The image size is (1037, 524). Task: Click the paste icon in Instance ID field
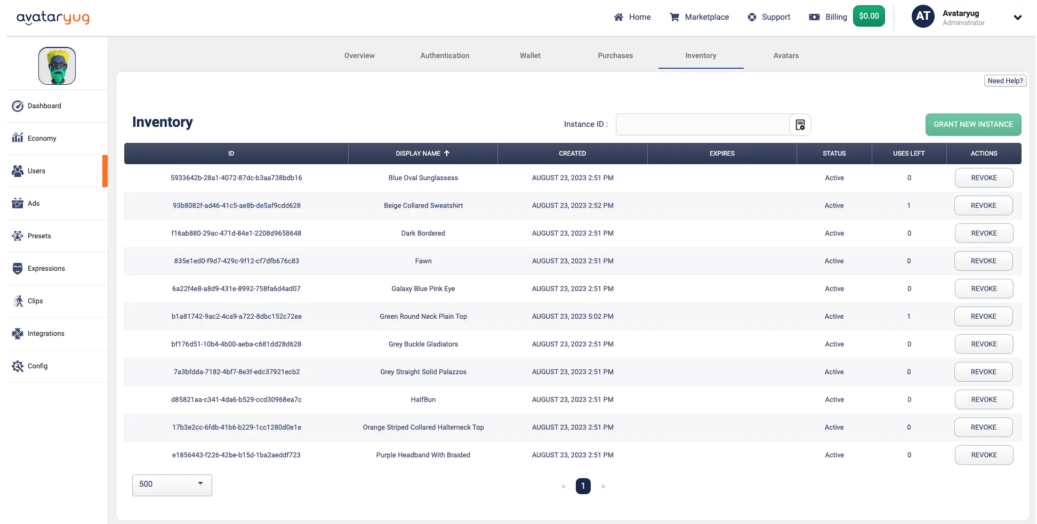800,124
